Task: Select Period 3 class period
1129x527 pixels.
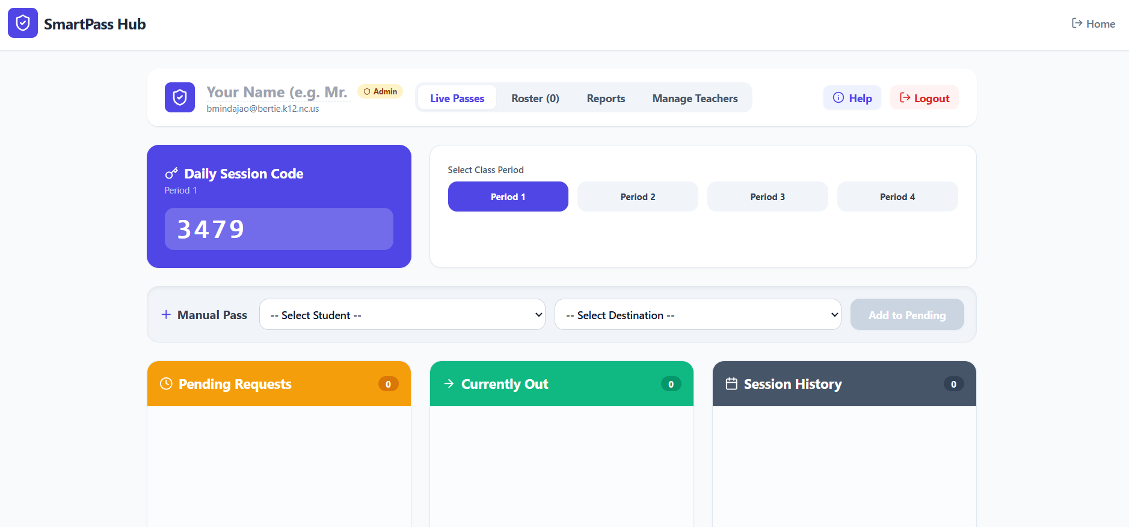Action: (768, 196)
